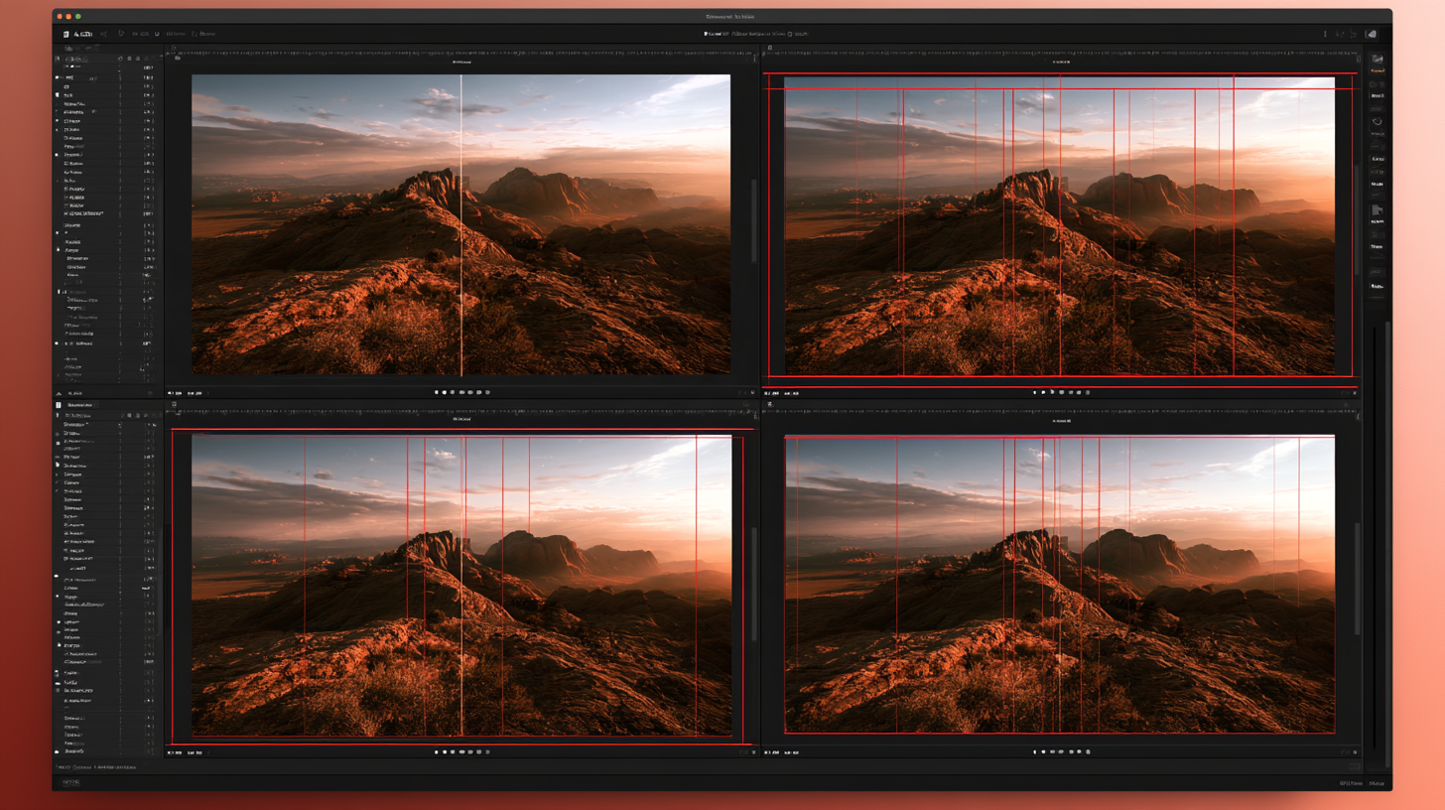The width and height of the screenshot is (1445, 810).
Task: Select the top-left viewer's landscape image
Action: 460,224
